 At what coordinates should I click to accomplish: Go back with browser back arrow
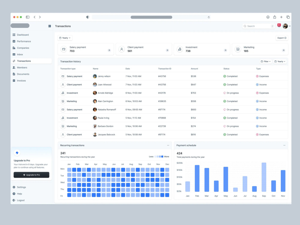tap(34, 17)
